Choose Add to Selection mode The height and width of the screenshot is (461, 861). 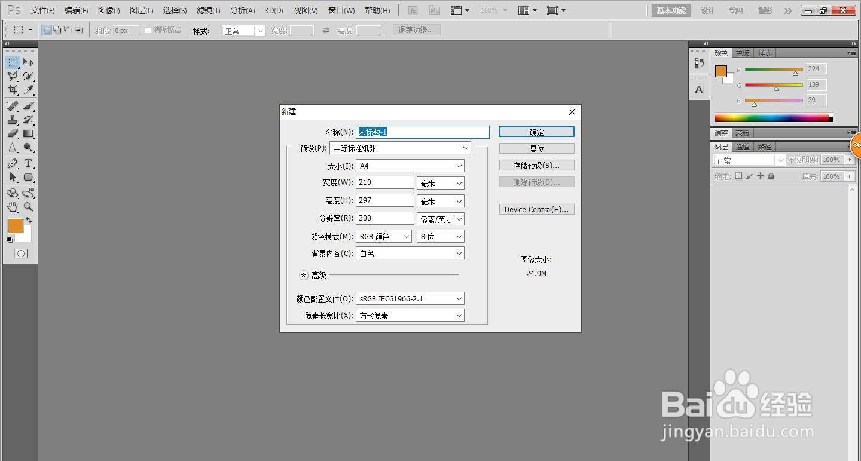click(x=57, y=30)
